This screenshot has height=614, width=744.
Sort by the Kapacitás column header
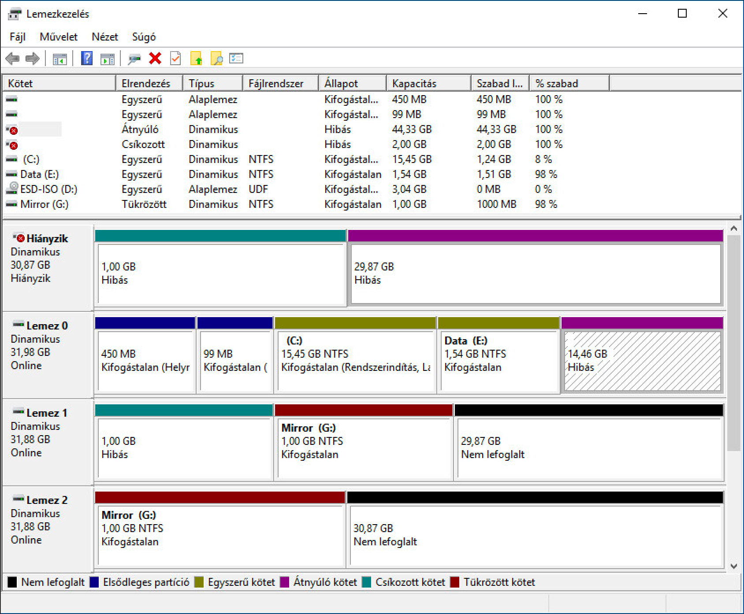(x=429, y=83)
